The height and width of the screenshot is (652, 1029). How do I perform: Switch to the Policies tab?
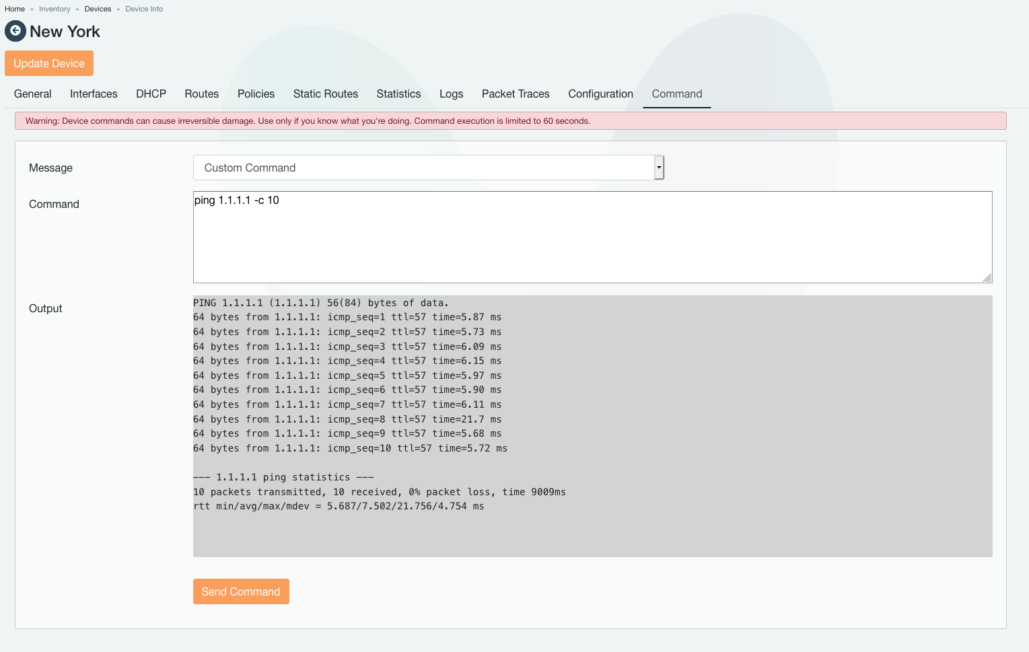click(x=256, y=94)
